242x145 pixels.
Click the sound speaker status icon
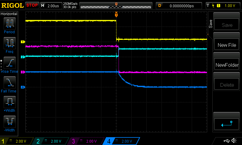tap(234, 141)
